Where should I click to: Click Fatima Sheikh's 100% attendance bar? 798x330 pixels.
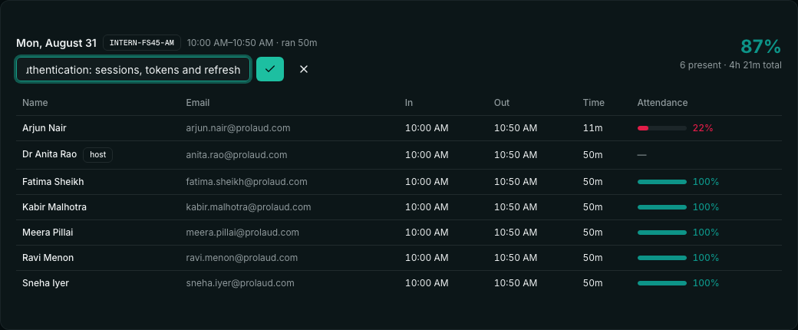pyautogui.click(x=661, y=182)
